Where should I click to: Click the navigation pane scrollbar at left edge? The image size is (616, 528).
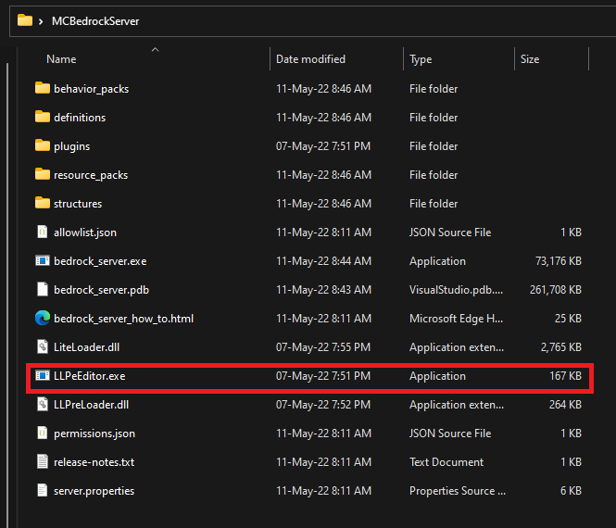pos(7,295)
